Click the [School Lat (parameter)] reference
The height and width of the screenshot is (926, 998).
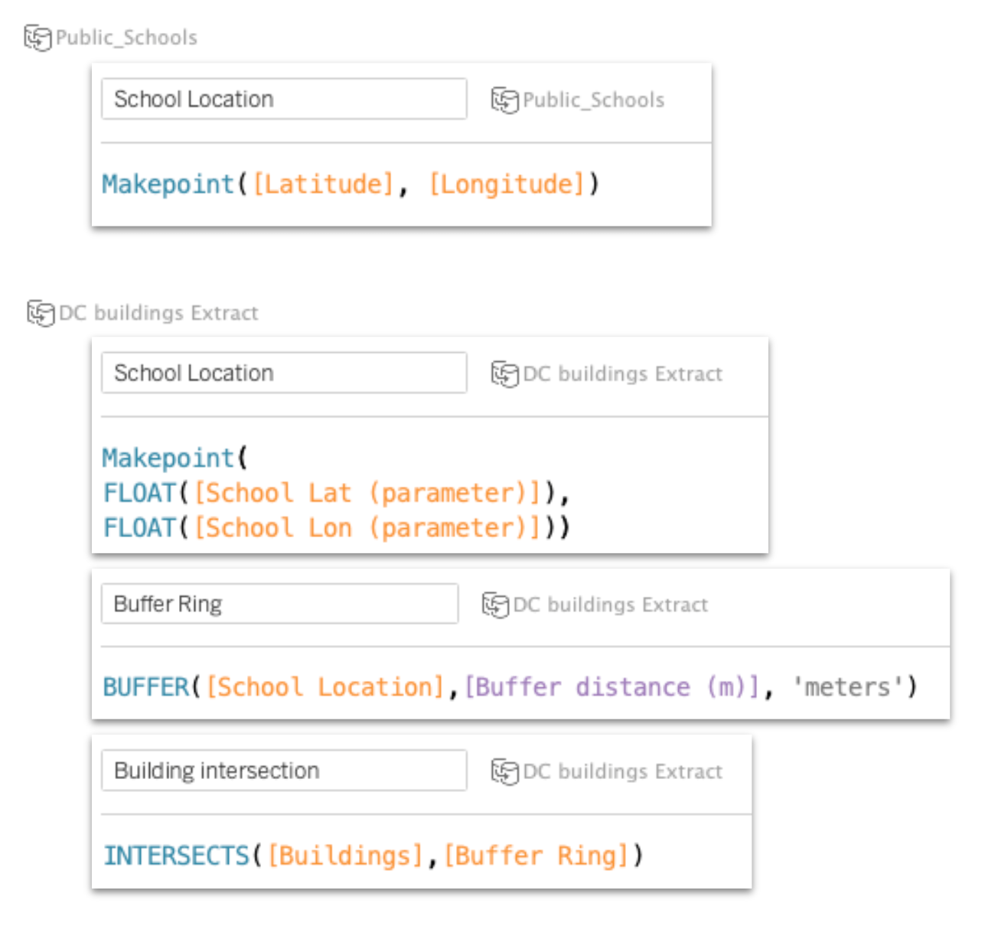[x=367, y=493]
